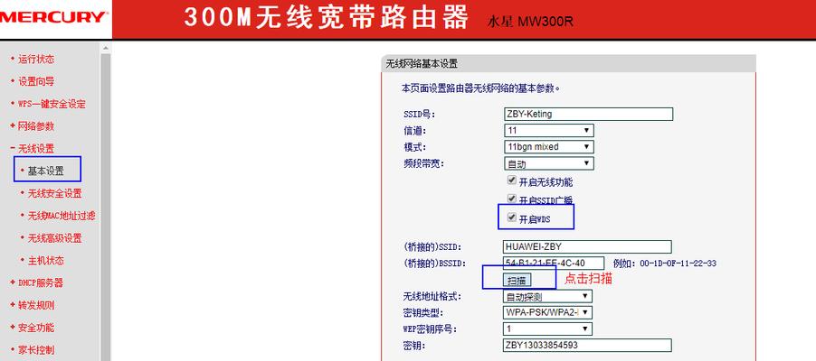The image size is (816, 361).
Task: Collapse 无线设置 menu section
Action: (x=36, y=149)
